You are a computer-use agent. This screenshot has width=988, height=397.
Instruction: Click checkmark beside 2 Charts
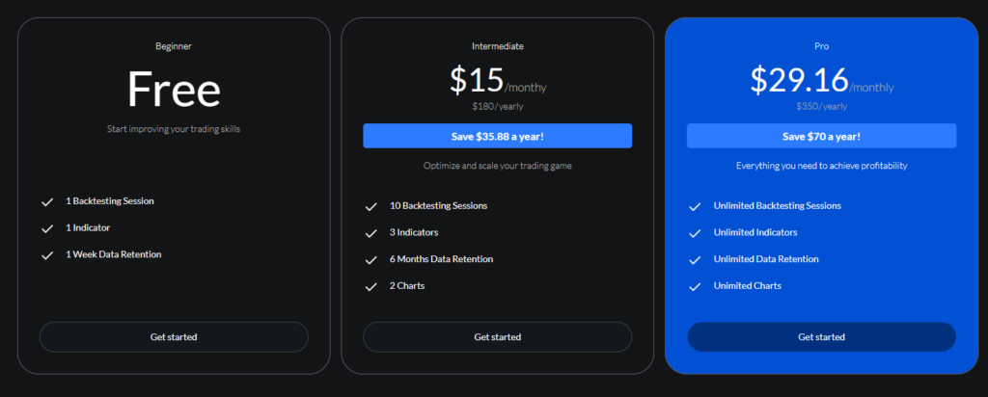point(371,287)
